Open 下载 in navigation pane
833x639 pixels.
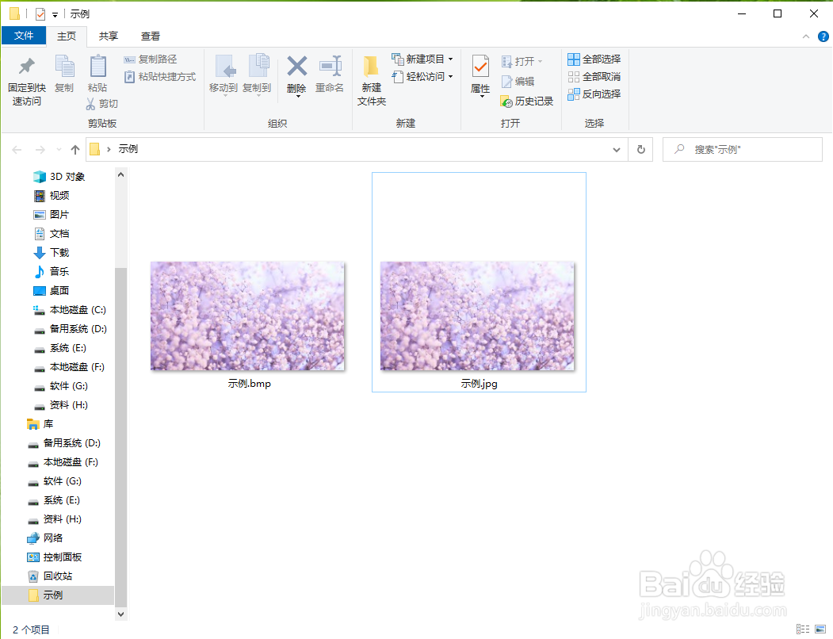point(52,253)
